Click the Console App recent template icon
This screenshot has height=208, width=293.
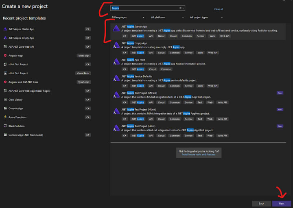(5, 108)
